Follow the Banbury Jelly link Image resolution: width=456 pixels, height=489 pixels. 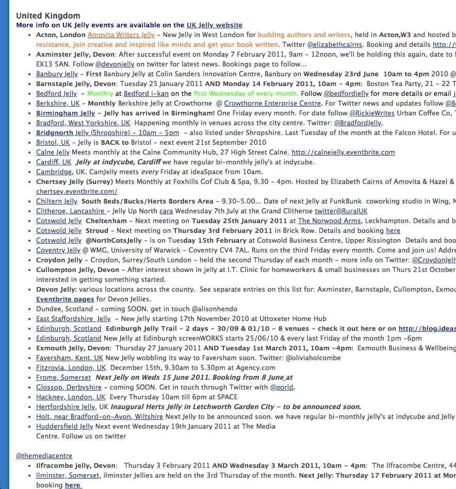(57, 74)
